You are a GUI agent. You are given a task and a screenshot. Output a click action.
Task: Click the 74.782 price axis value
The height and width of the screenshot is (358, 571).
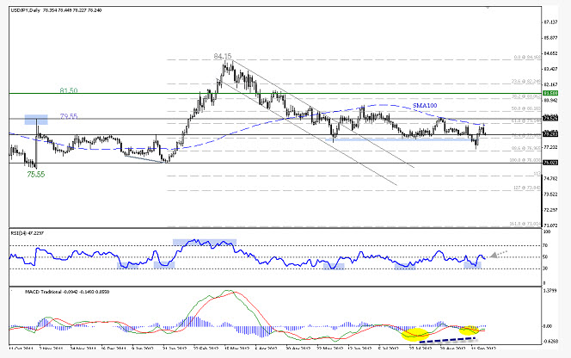[550, 178]
